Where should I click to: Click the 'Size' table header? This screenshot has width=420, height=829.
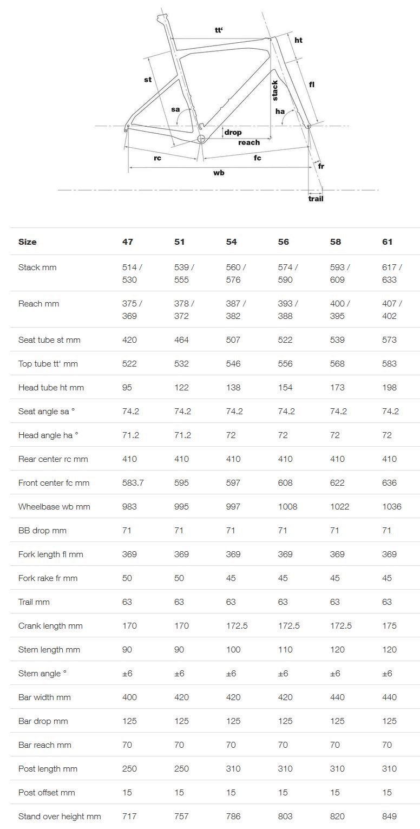click(x=28, y=242)
